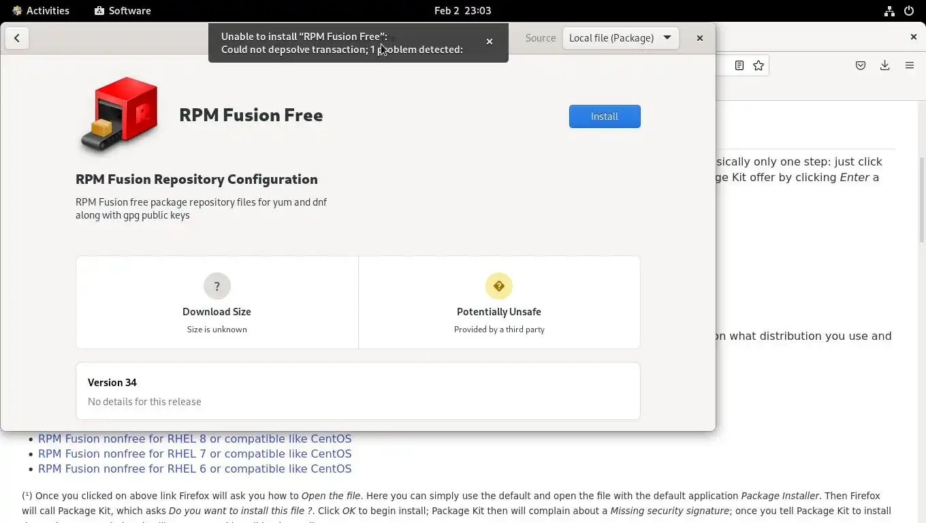Open 'RPM Fusion nonfree for RHEL 8' link

tap(195, 439)
